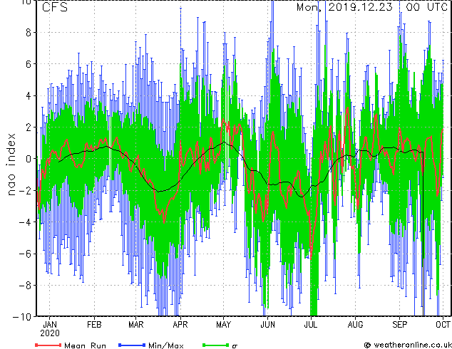
Task: Click the y-axis value 6
Action: [x=29, y=64]
